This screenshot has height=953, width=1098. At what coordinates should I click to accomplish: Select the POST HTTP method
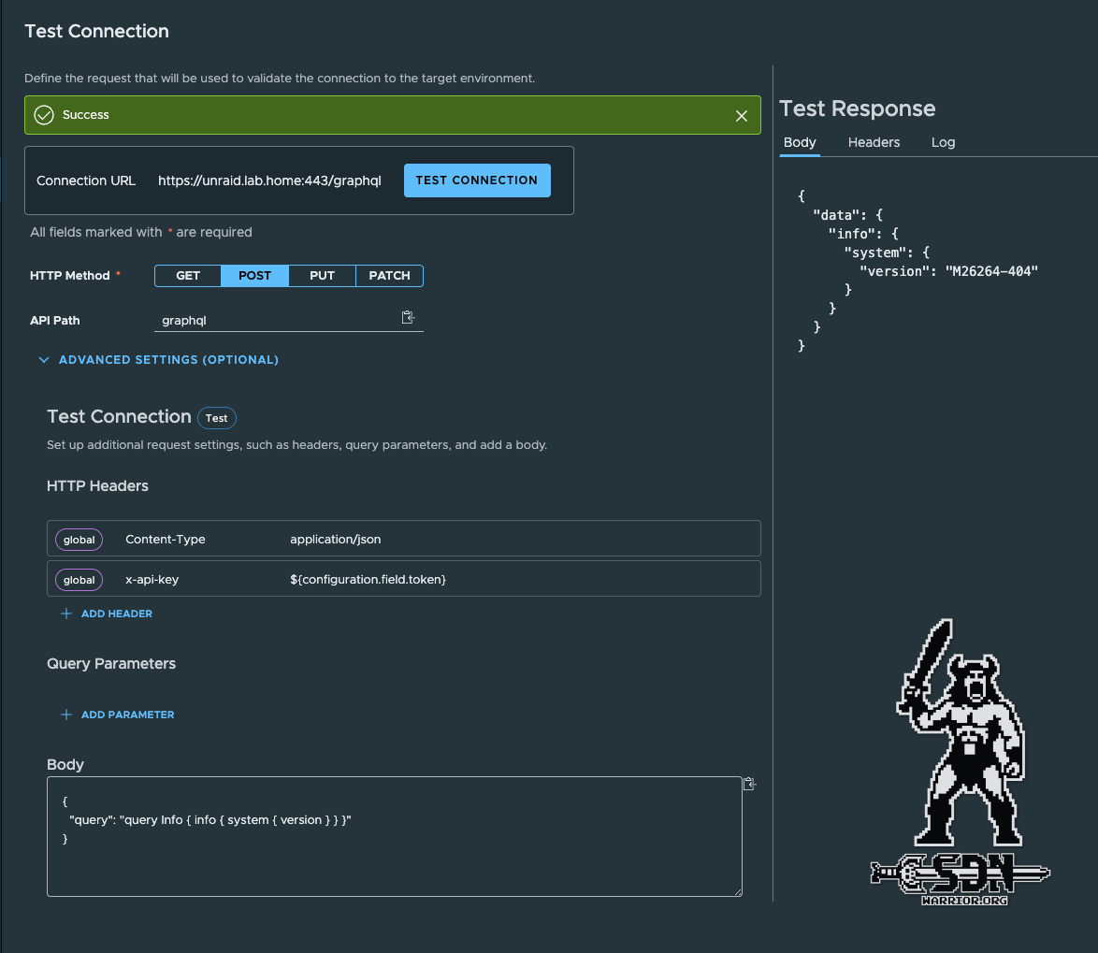point(254,276)
